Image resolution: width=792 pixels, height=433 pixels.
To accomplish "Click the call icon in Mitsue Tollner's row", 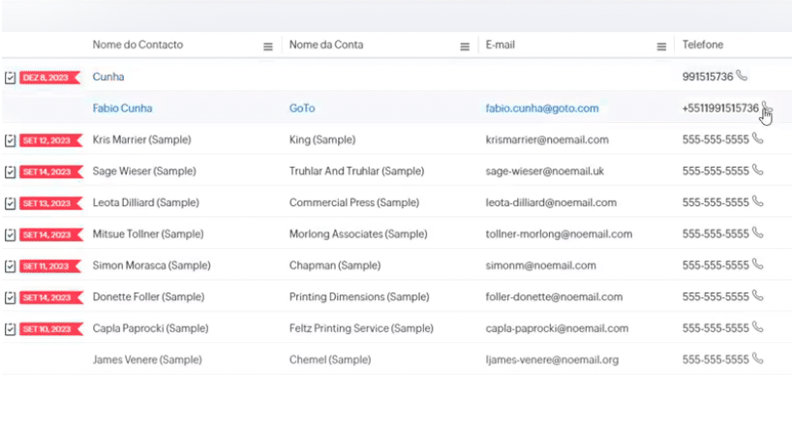I will (758, 233).
